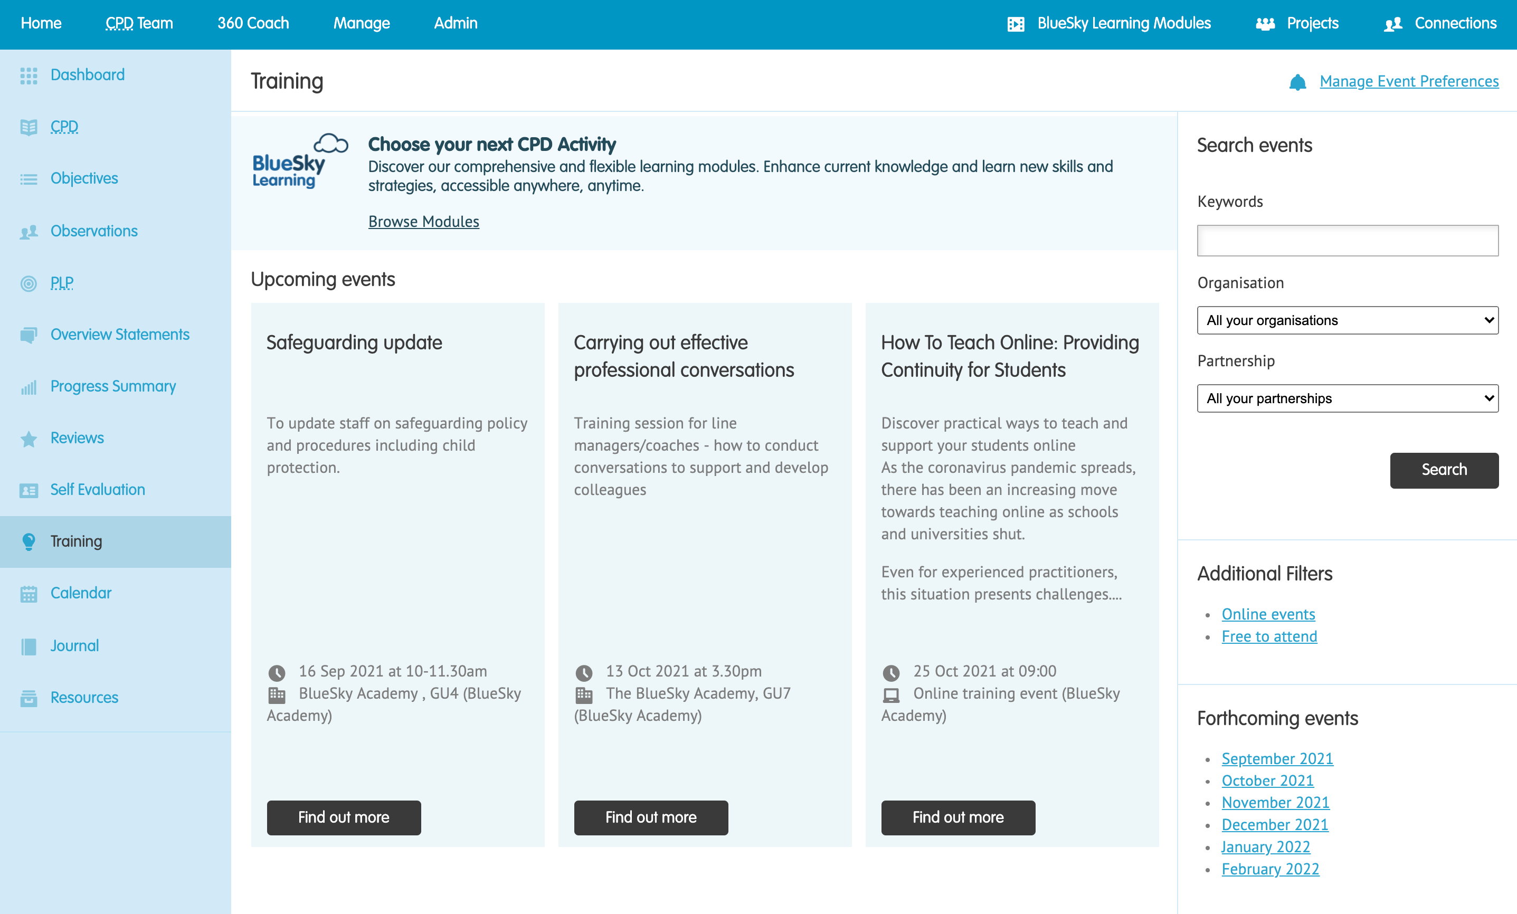Click the BlueSky Learning Modules film icon

point(1016,24)
